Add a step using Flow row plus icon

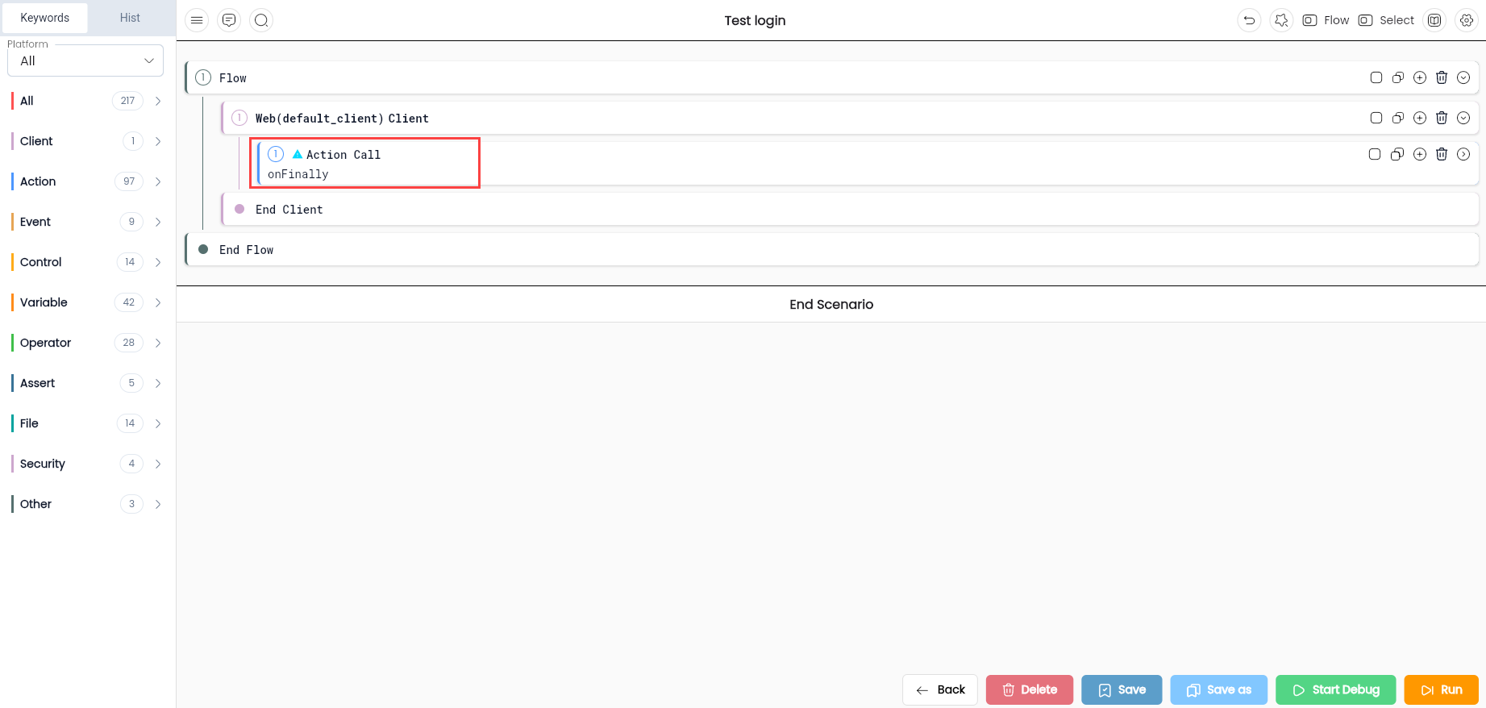coord(1420,77)
